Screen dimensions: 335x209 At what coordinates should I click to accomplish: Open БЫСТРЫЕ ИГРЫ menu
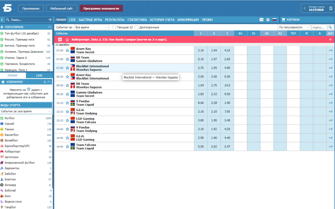(90, 20)
